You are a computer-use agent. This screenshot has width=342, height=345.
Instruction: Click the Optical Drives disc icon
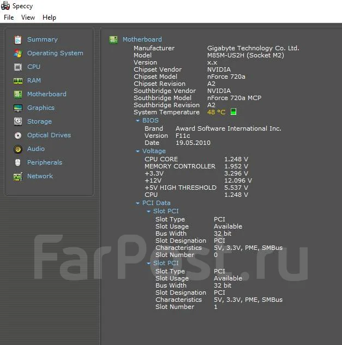click(x=18, y=135)
